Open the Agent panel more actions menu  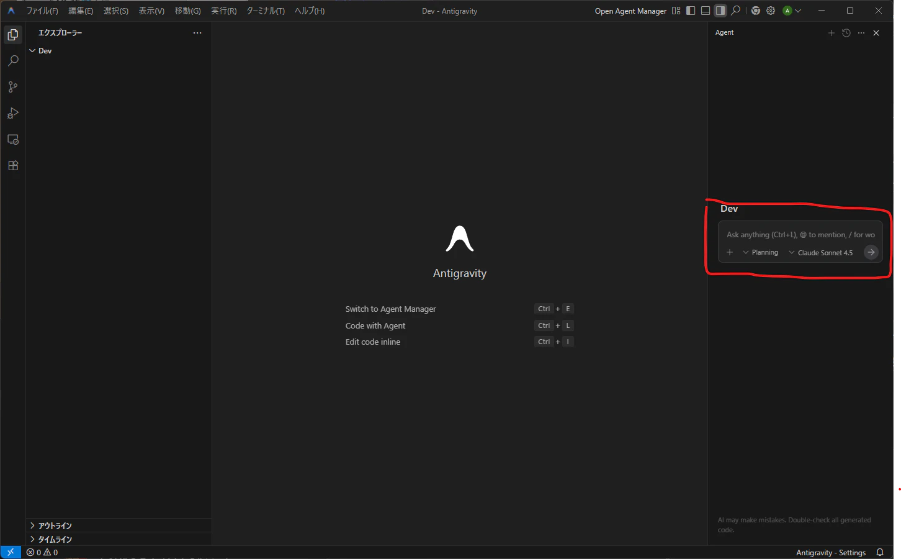[861, 33]
